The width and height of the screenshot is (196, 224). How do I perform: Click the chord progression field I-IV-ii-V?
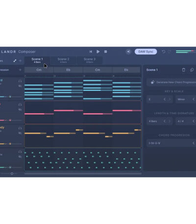pyautogui.click(x=171, y=143)
